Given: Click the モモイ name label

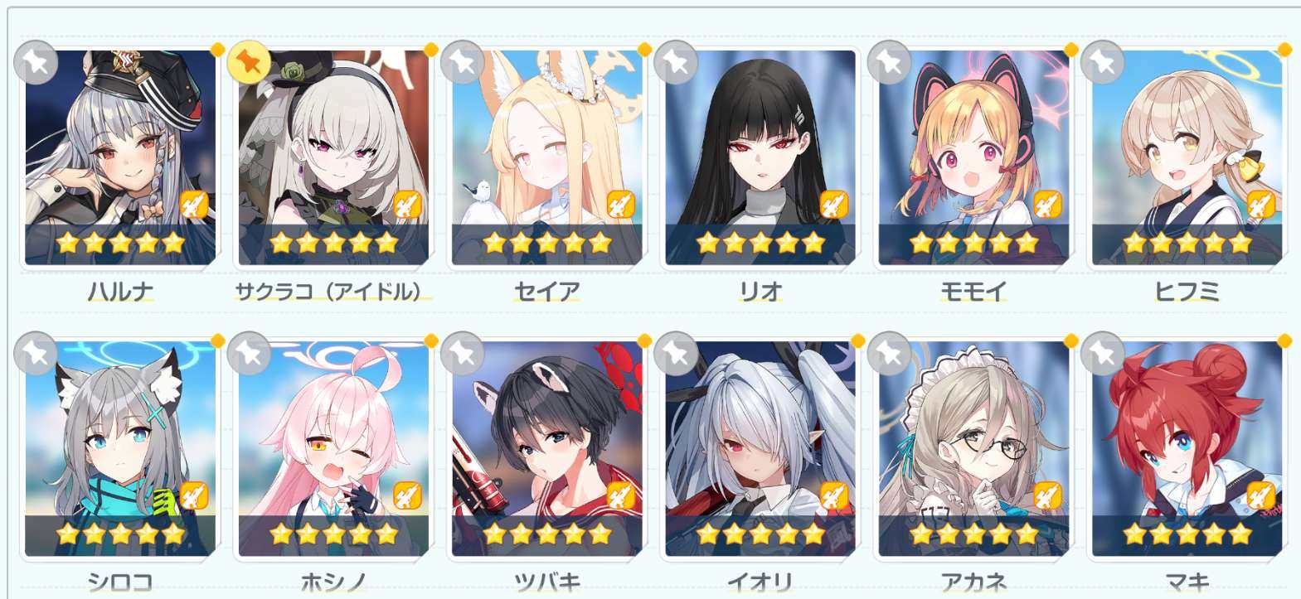Looking at the screenshot, I should [x=973, y=291].
